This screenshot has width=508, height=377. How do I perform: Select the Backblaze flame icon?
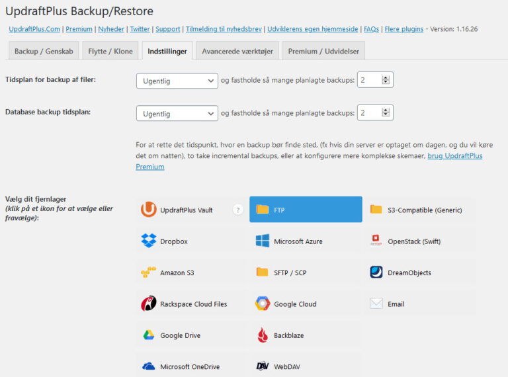pyautogui.click(x=263, y=335)
